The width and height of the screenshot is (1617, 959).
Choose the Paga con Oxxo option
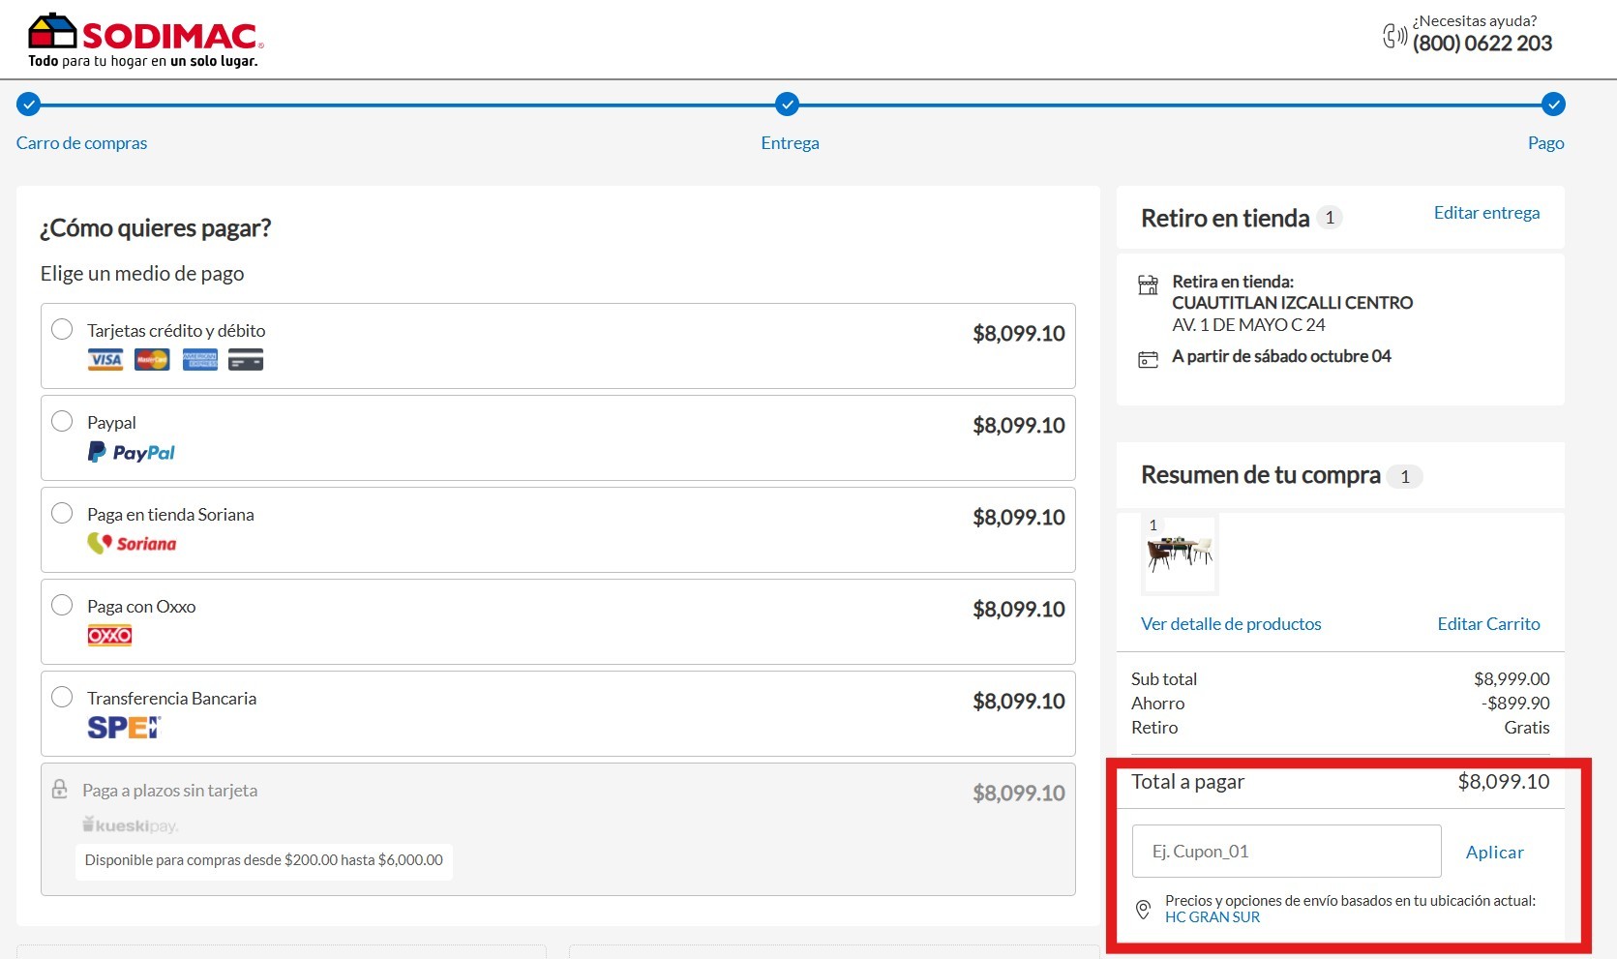[62, 605]
